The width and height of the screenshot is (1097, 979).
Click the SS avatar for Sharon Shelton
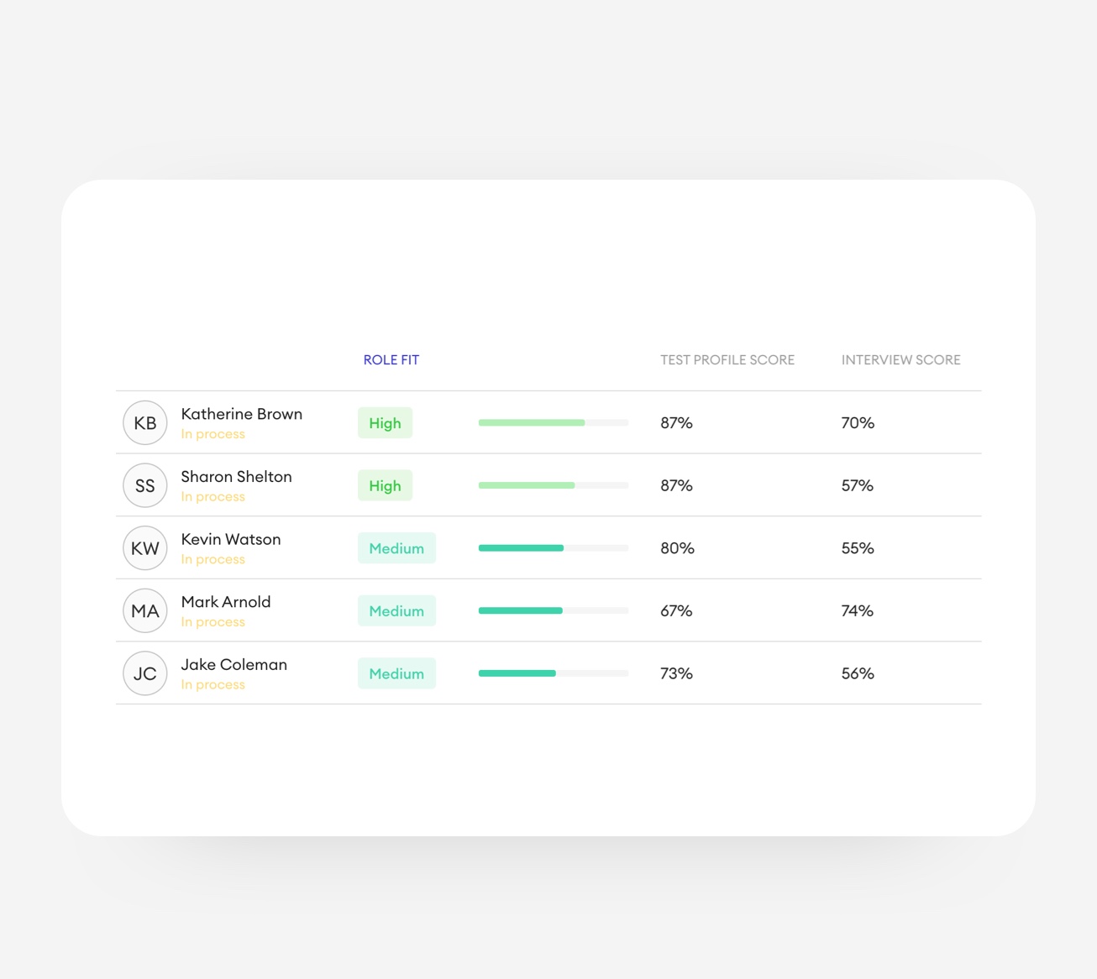coord(145,485)
